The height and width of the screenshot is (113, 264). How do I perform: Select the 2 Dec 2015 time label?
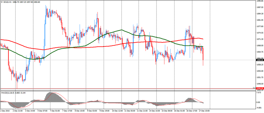[x=5, y=111]
